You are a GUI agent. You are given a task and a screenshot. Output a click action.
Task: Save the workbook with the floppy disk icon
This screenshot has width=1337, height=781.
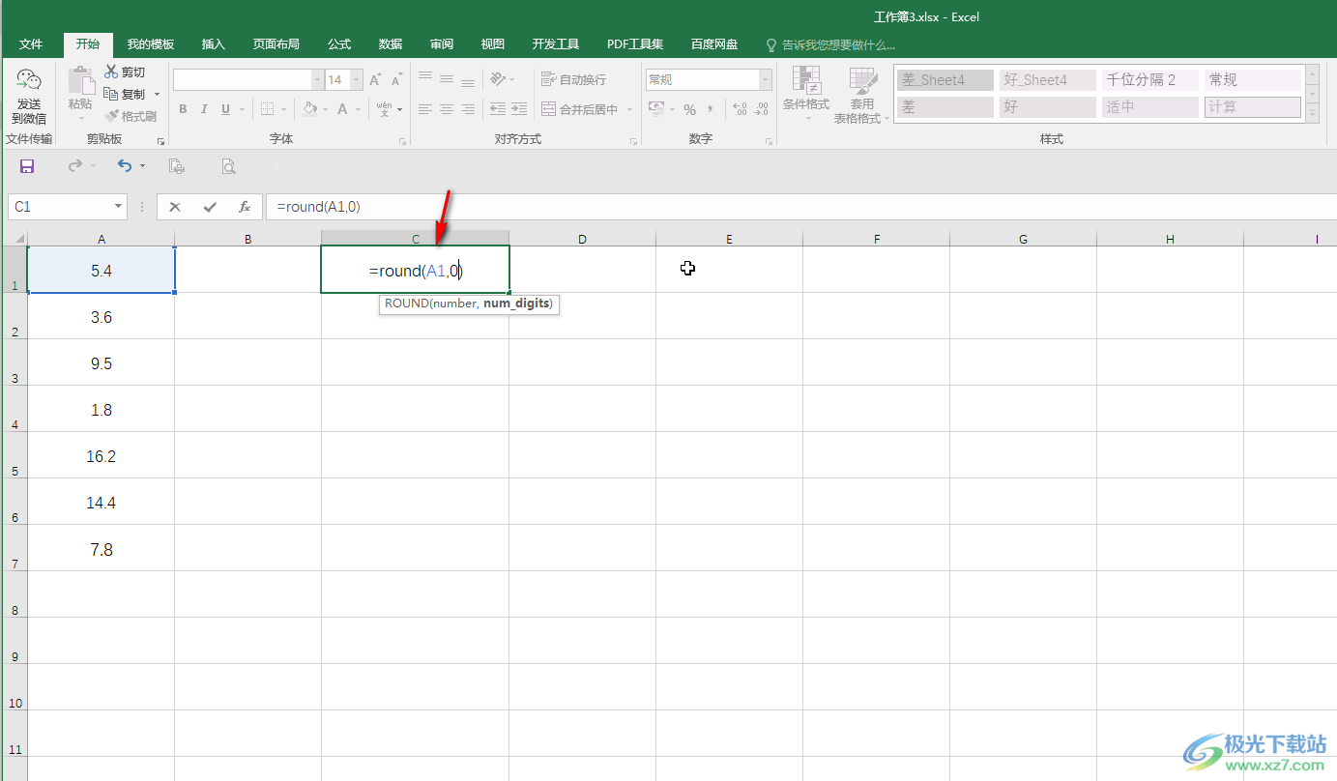coord(27,166)
